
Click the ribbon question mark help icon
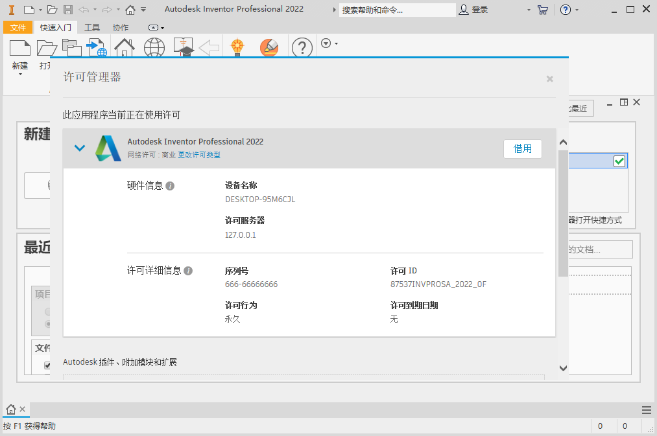[x=302, y=48]
